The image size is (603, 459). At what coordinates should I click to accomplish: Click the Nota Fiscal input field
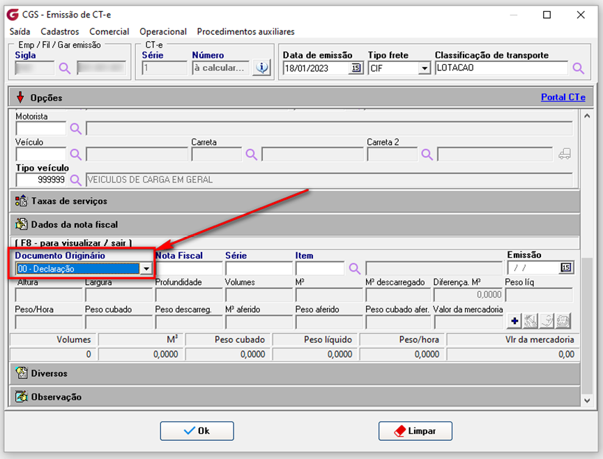(x=188, y=268)
